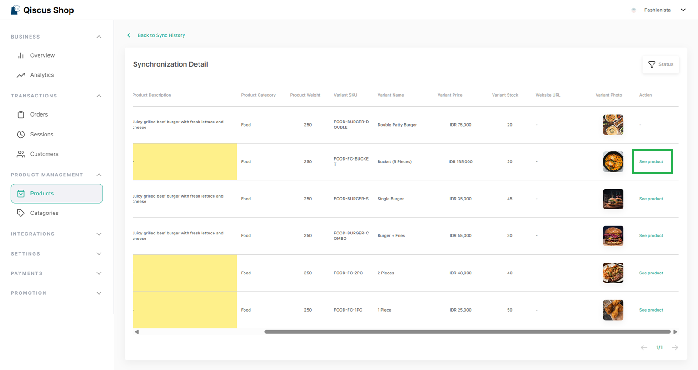Open Categories in sidebar
The image size is (698, 370).
click(44, 213)
